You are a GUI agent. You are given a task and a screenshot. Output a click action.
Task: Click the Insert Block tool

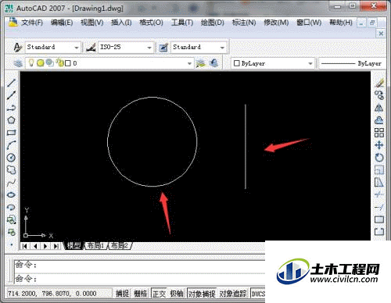[11, 220]
